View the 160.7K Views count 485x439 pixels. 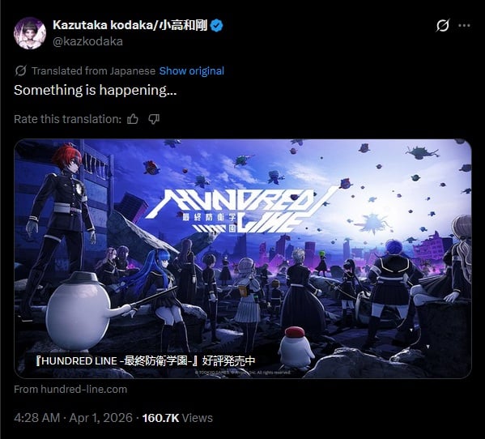[177, 418]
